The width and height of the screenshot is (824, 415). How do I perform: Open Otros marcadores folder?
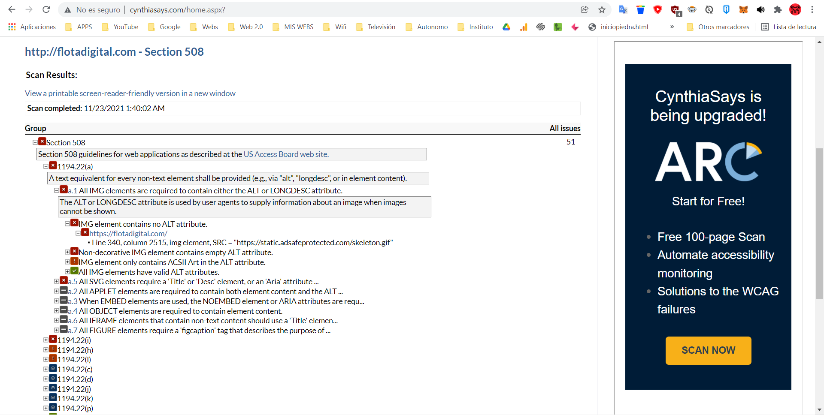(x=718, y=27)
